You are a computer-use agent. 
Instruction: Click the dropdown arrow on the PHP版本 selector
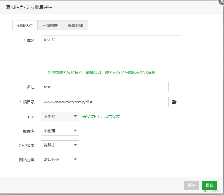point(75,145)
